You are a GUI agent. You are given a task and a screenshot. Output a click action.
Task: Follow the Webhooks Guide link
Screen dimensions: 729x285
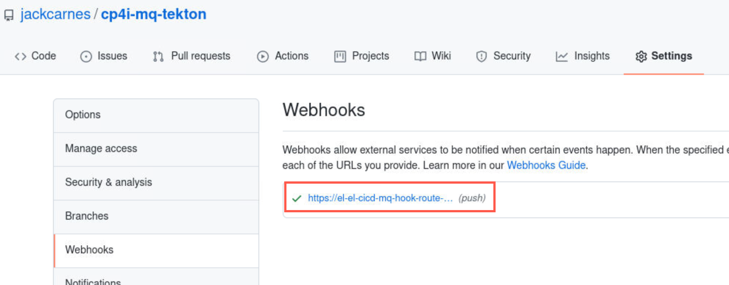(546, 165)
